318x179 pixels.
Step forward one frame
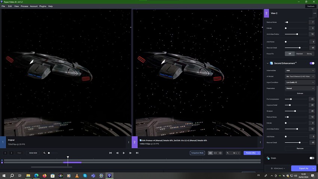[x=130, y=153]
